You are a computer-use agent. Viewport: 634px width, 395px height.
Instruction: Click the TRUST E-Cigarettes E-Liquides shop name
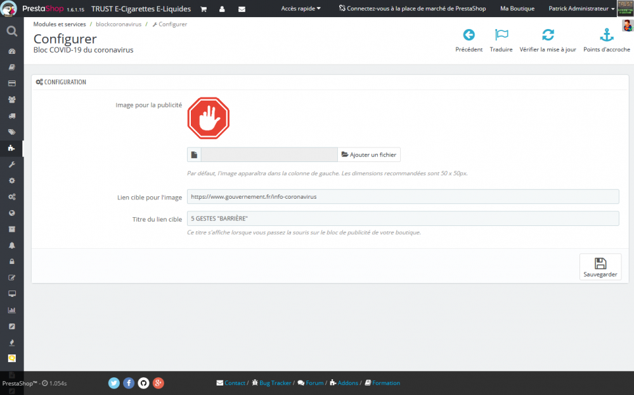141,8
